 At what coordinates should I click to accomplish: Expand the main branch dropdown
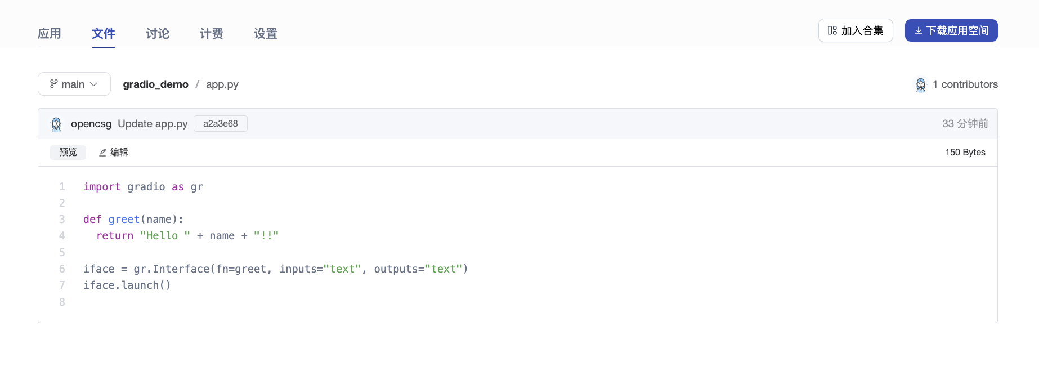(x=74, y=84)
